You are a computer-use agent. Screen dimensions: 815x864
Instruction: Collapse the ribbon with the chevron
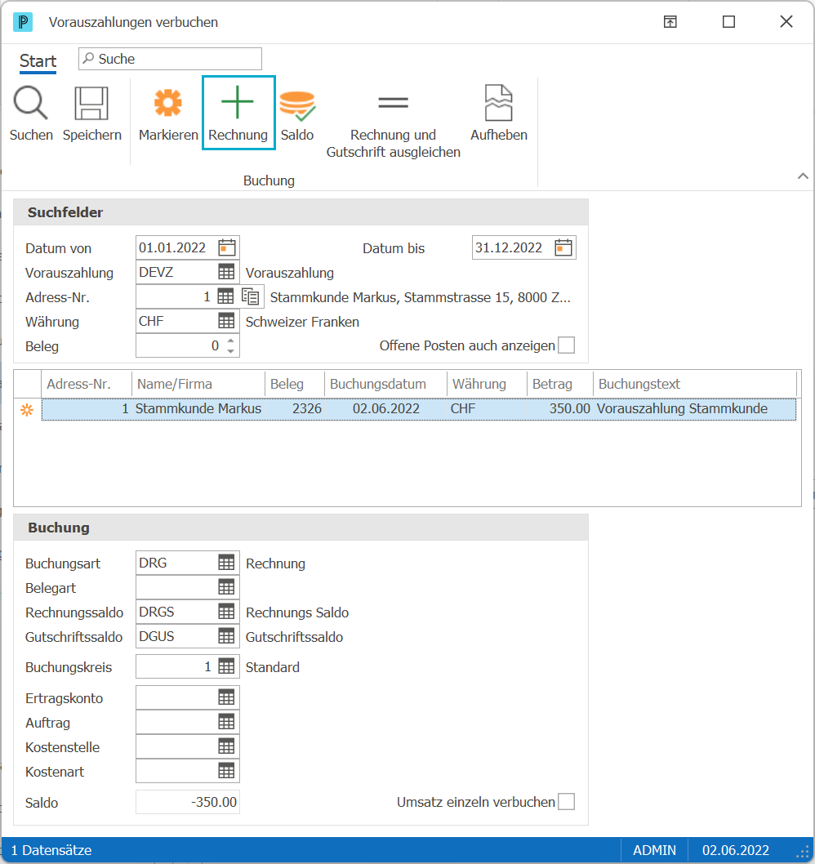tap(803, 176)
